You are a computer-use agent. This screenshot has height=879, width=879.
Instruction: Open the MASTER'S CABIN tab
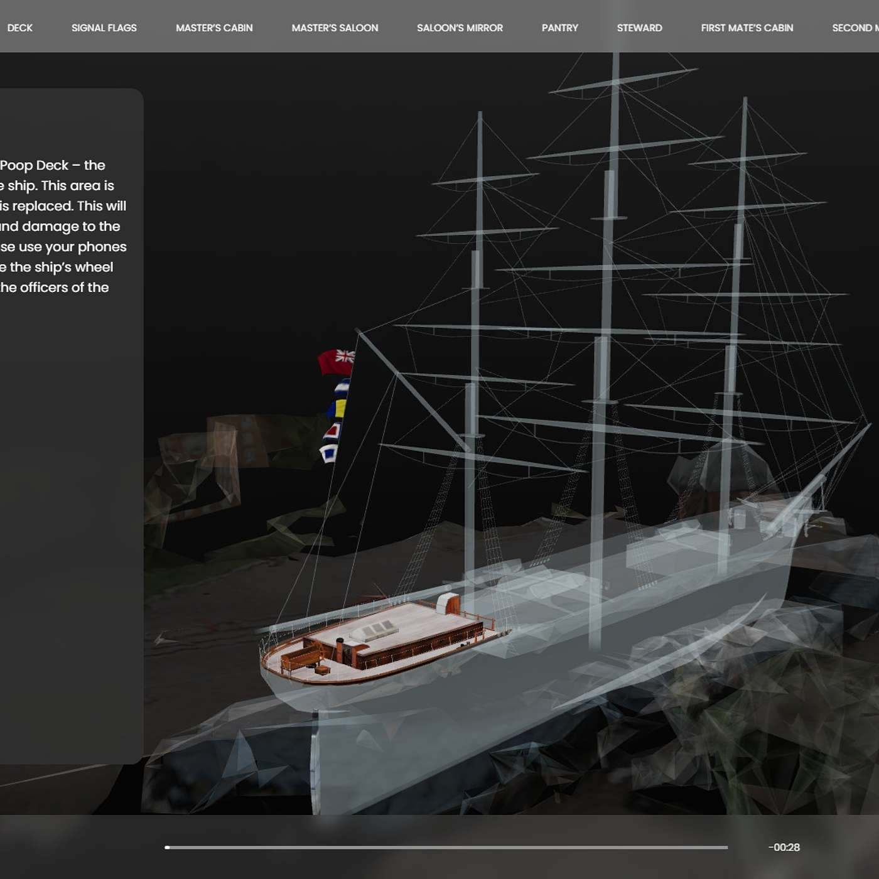[214, 28]
